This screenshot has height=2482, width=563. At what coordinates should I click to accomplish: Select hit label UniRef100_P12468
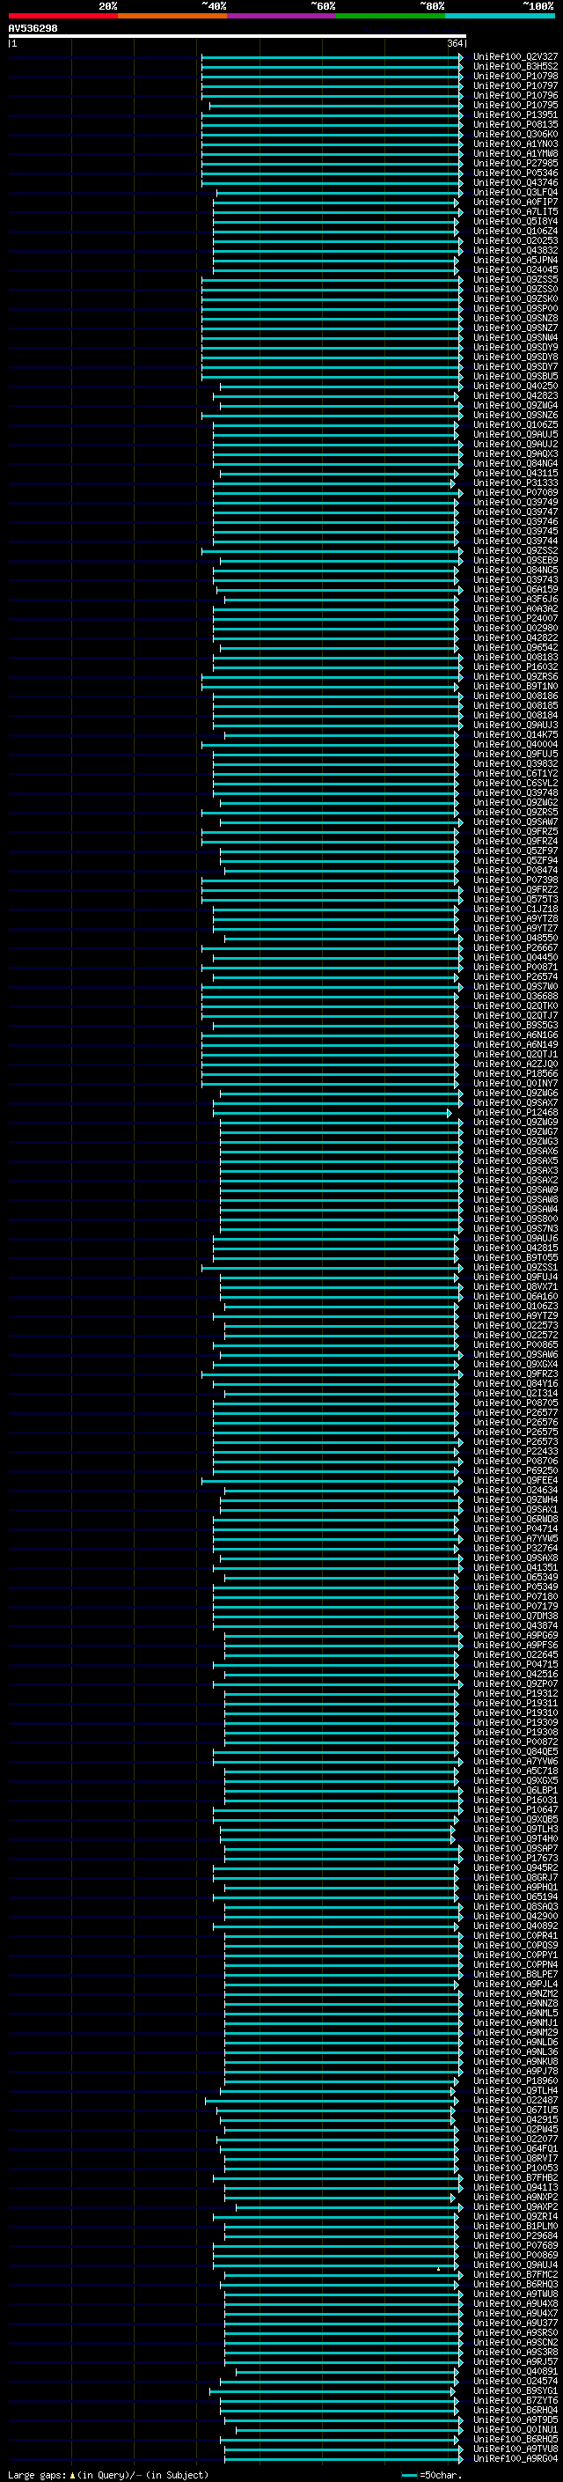pos(515,1113)
